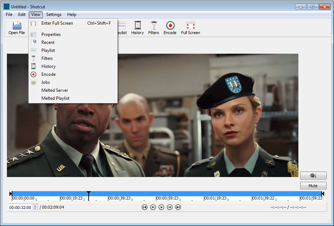
Task: Select Filters in the View menu
Action: click(73, 58)
